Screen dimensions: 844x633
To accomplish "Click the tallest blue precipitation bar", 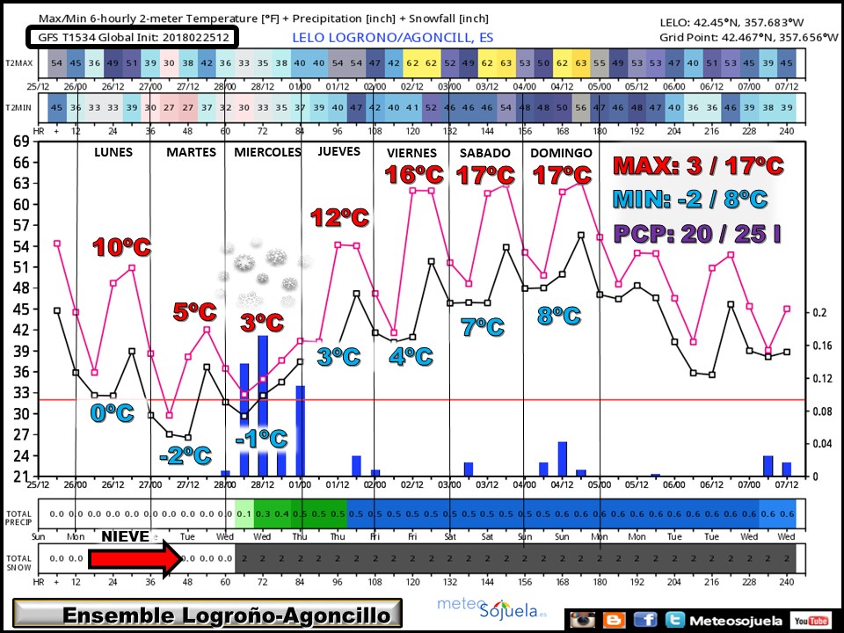I will 263,406.
